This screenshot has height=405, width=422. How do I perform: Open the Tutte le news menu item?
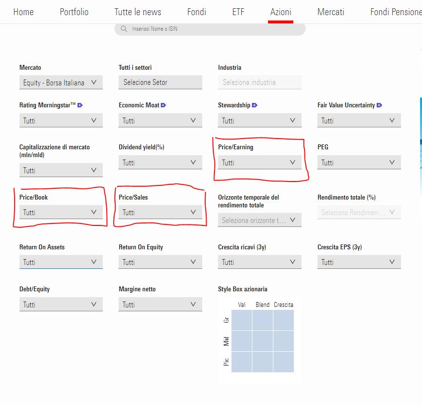pyautogui.click(x=137, y=12)
